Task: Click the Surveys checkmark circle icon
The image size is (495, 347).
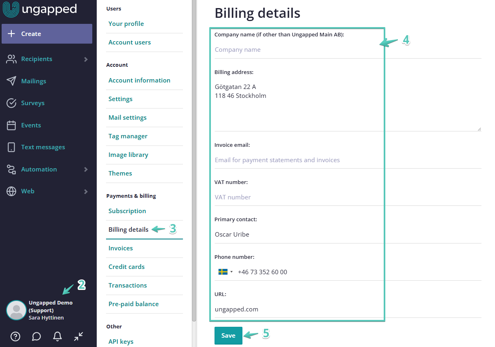Action: pos(11,103)
